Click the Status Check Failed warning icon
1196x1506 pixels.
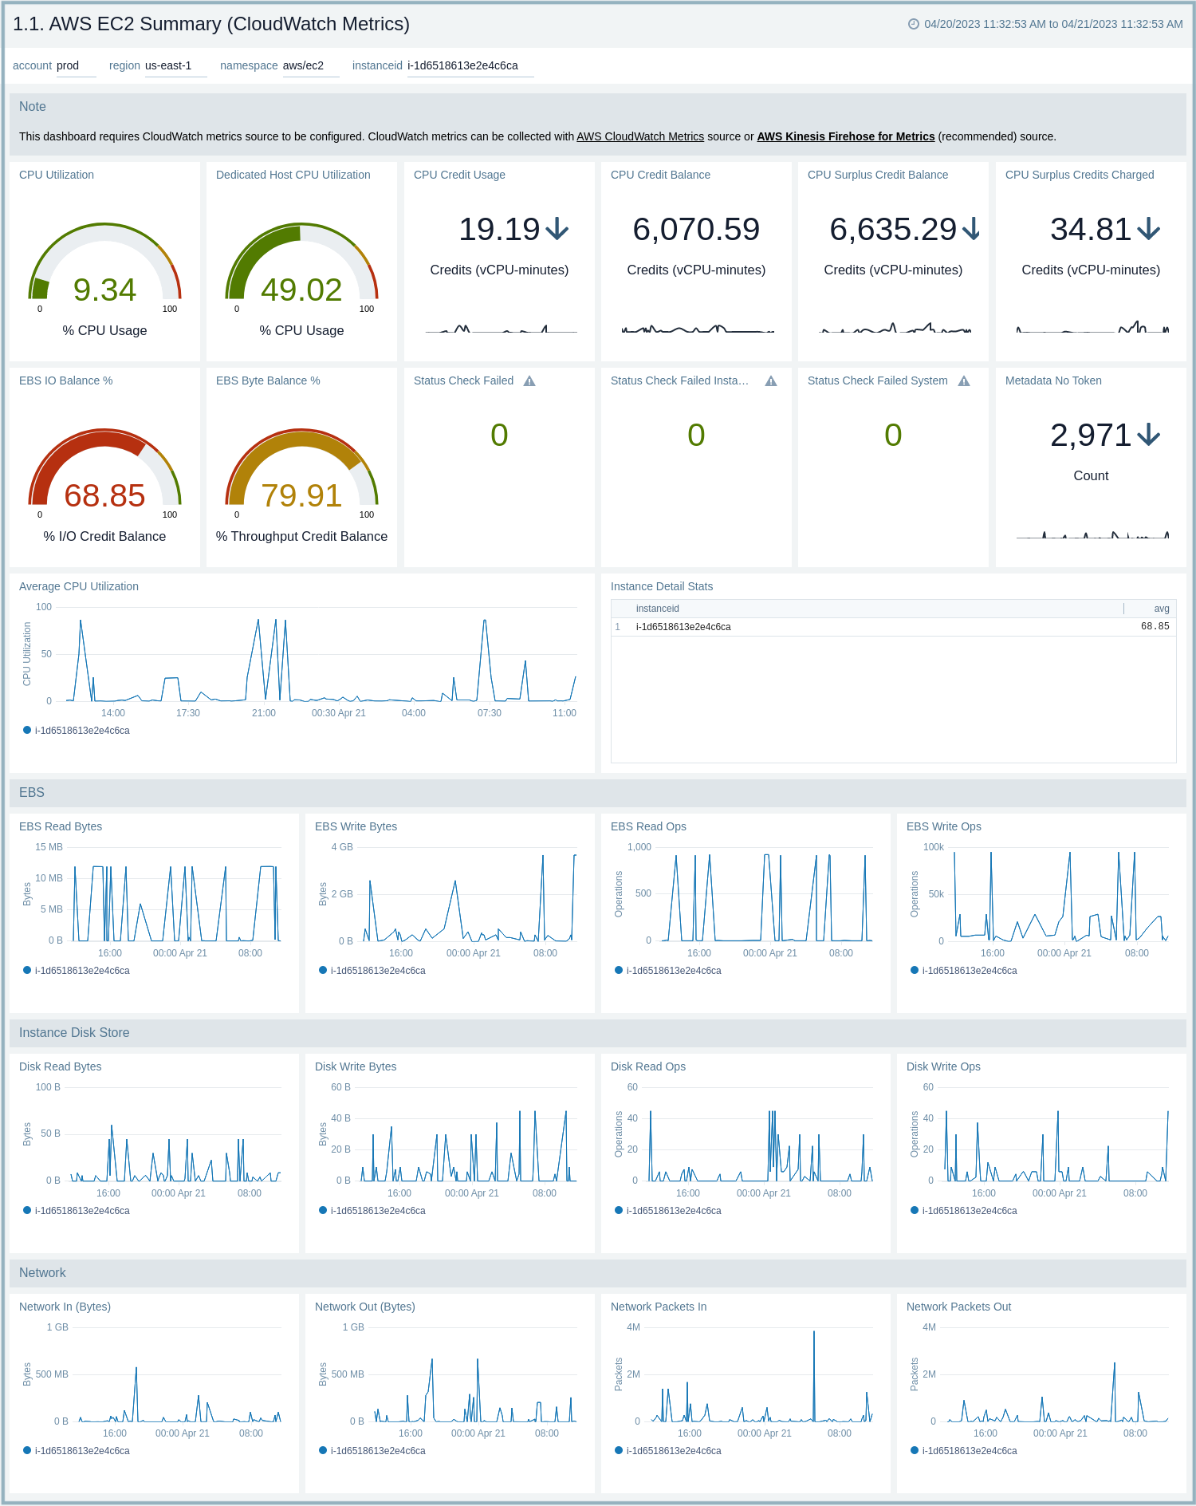click(529, 381)
